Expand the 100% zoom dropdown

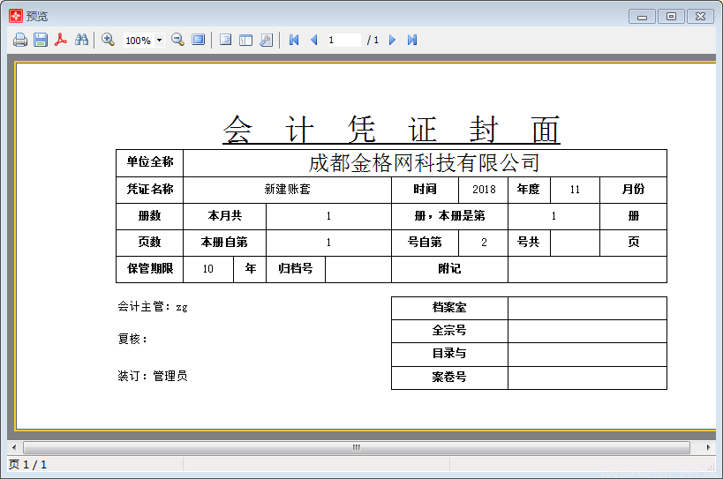(159, 41)
